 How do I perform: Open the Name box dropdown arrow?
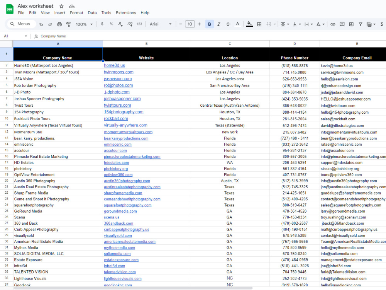pyautogui.click(x=26, y=36)
